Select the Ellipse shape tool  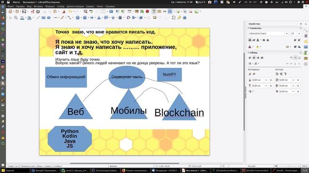pyautogui.click(x=49, y=18)
